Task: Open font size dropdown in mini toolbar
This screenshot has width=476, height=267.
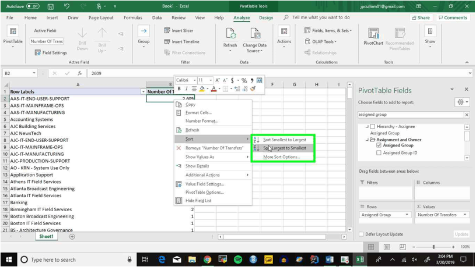Action: 211,80
